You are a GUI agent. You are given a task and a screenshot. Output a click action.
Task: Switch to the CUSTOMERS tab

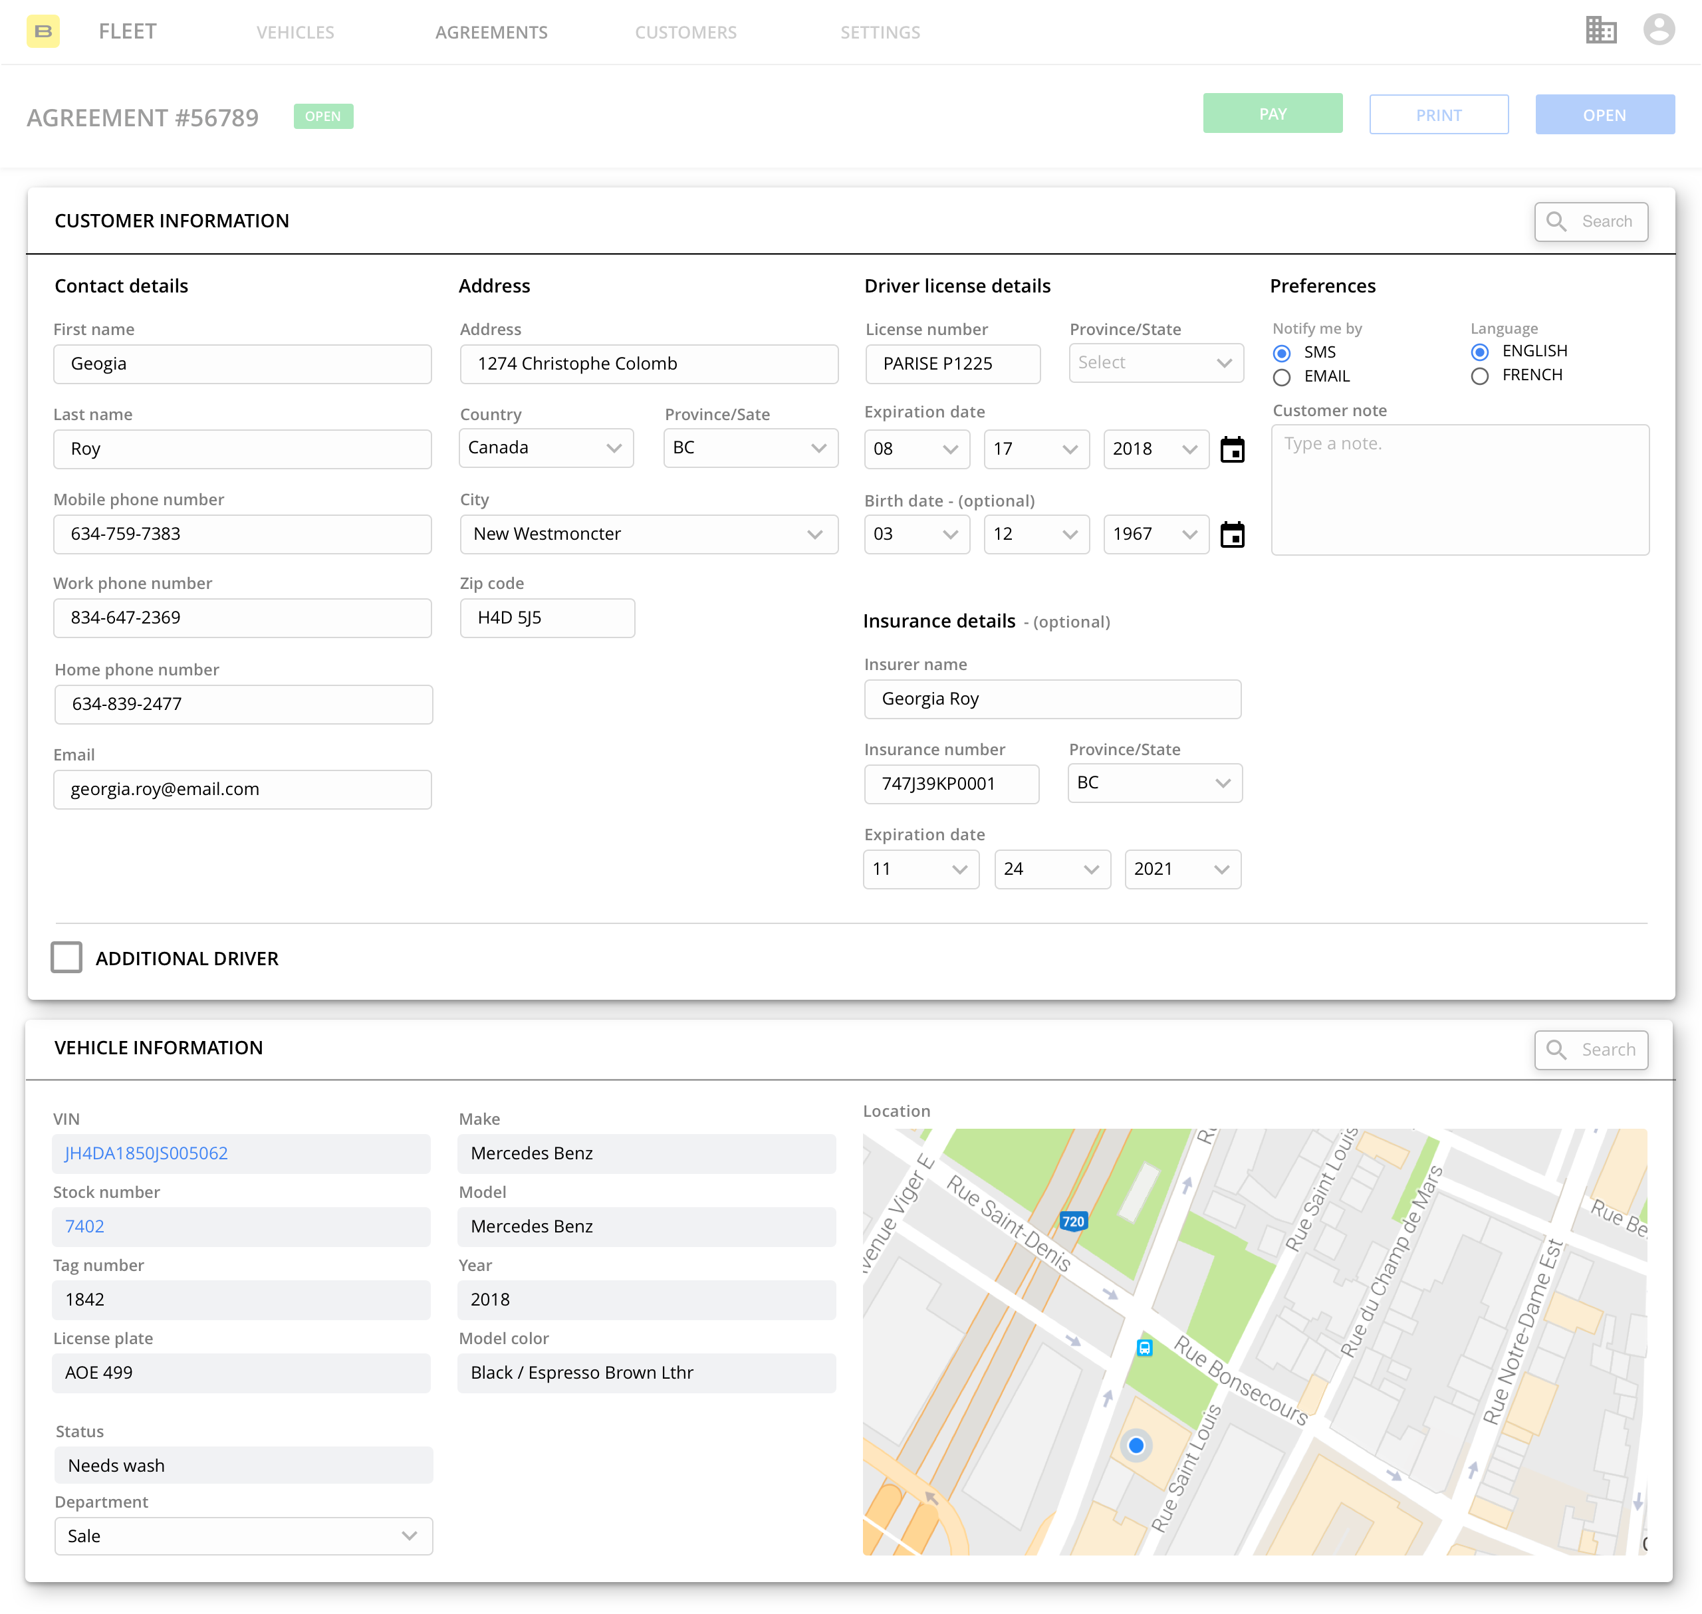click(x=686, y=32)
